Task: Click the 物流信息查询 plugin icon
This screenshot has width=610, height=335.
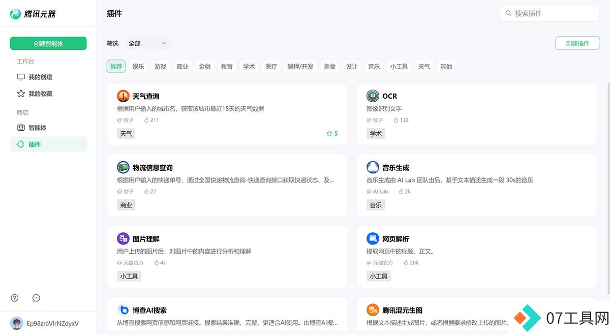Action: 123,167
